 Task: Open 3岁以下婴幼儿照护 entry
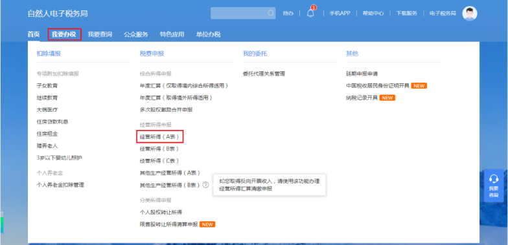click(x=60, y=158)
